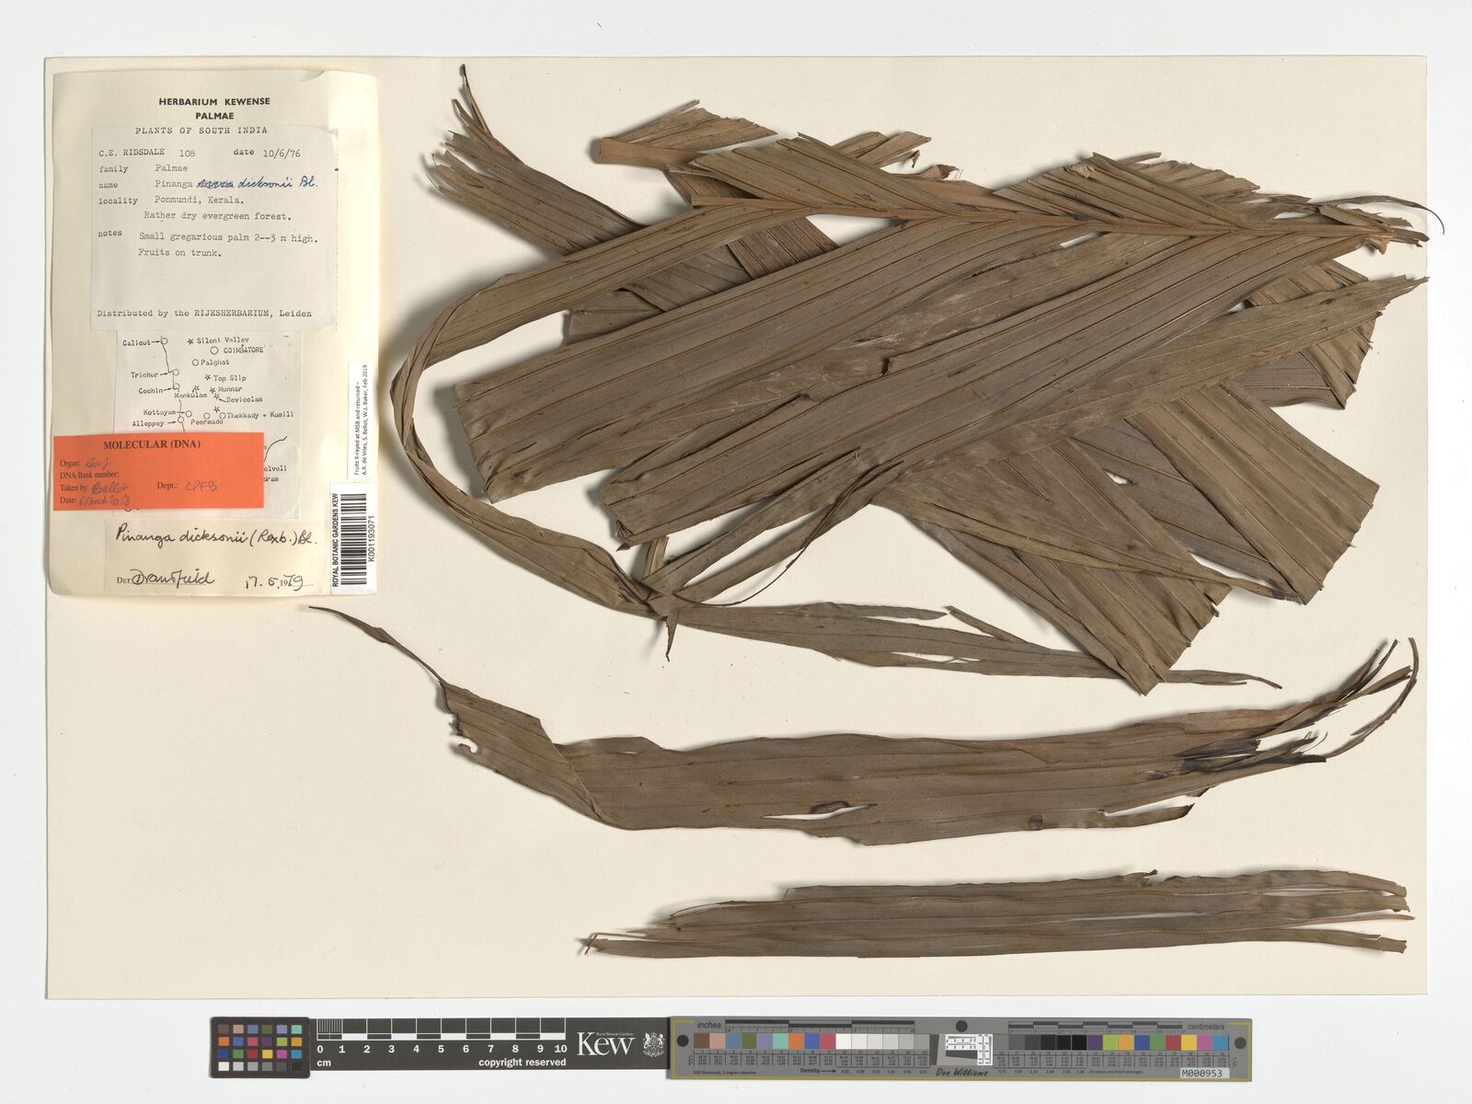Click the white patch on the grayscale chart
This screenshot has width=1472, height=1104.
(845, 1042)
